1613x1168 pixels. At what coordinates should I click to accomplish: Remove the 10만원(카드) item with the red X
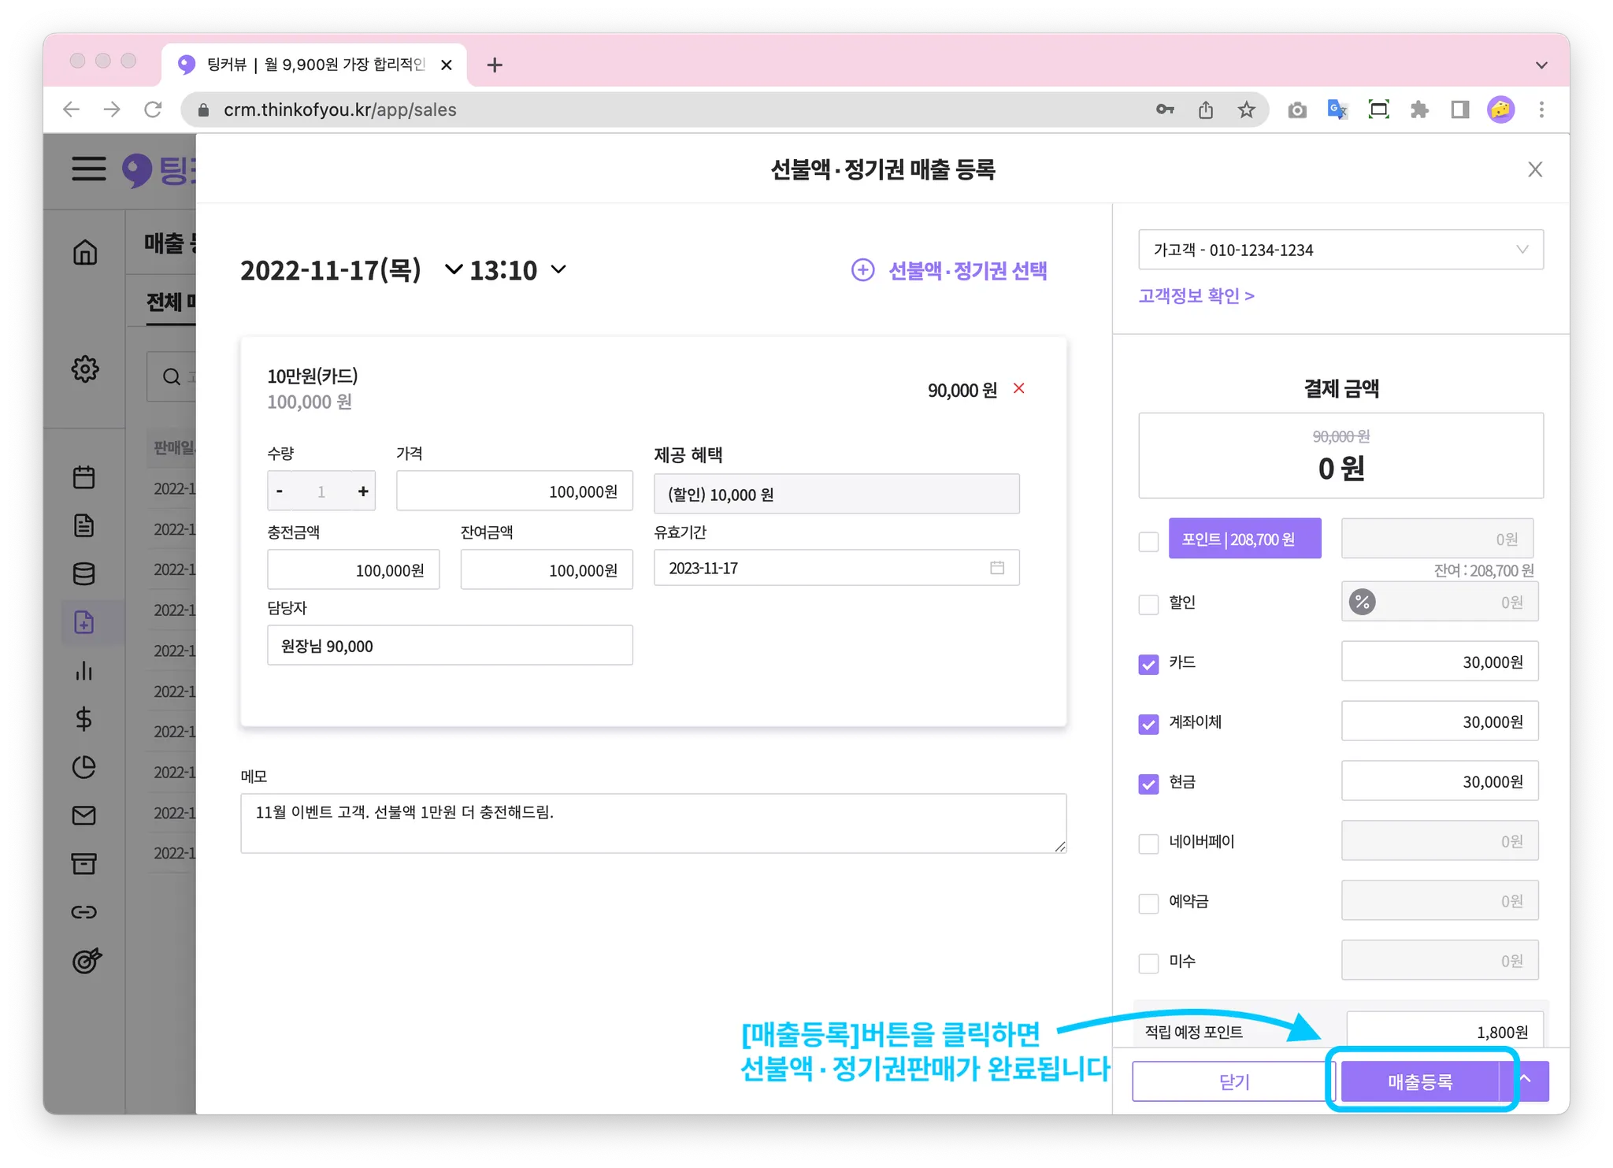(x=1018, y=388)
